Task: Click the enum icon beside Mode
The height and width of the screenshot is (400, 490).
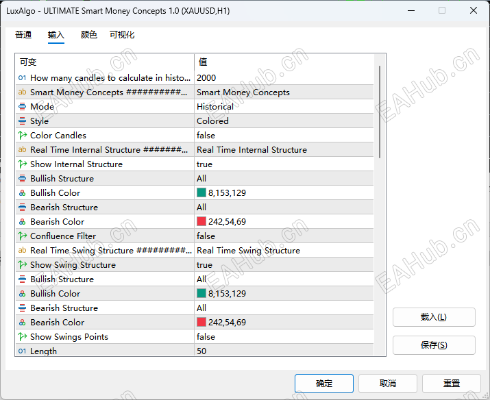Action: point(22,106)
